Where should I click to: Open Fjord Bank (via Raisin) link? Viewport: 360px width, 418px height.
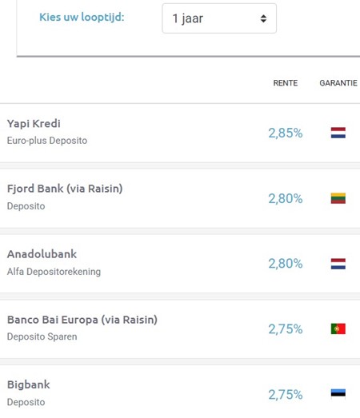click(65, 189)
